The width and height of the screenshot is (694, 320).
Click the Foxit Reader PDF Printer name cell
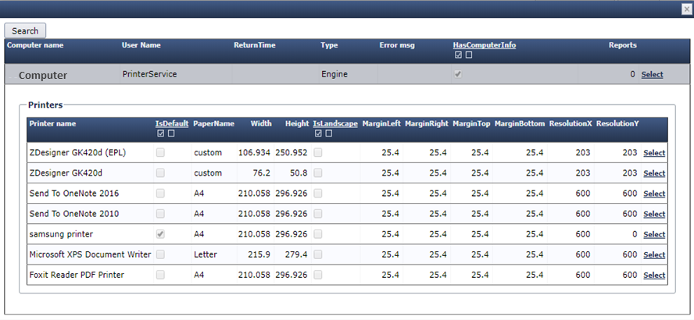77,275
